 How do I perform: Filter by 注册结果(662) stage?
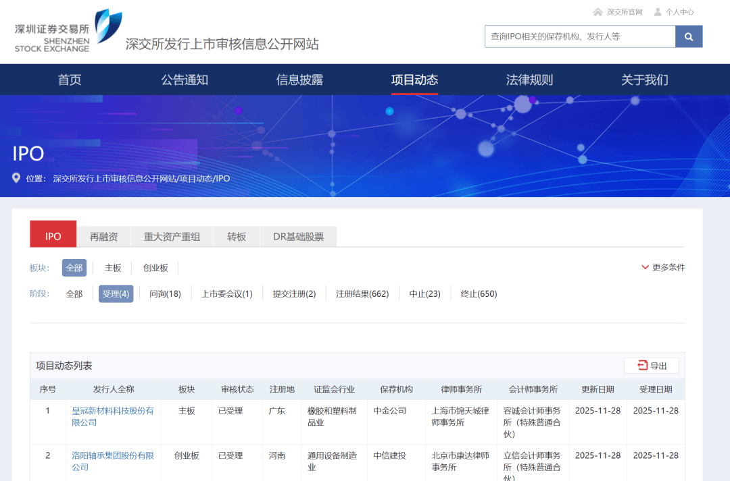coord(362,293)
